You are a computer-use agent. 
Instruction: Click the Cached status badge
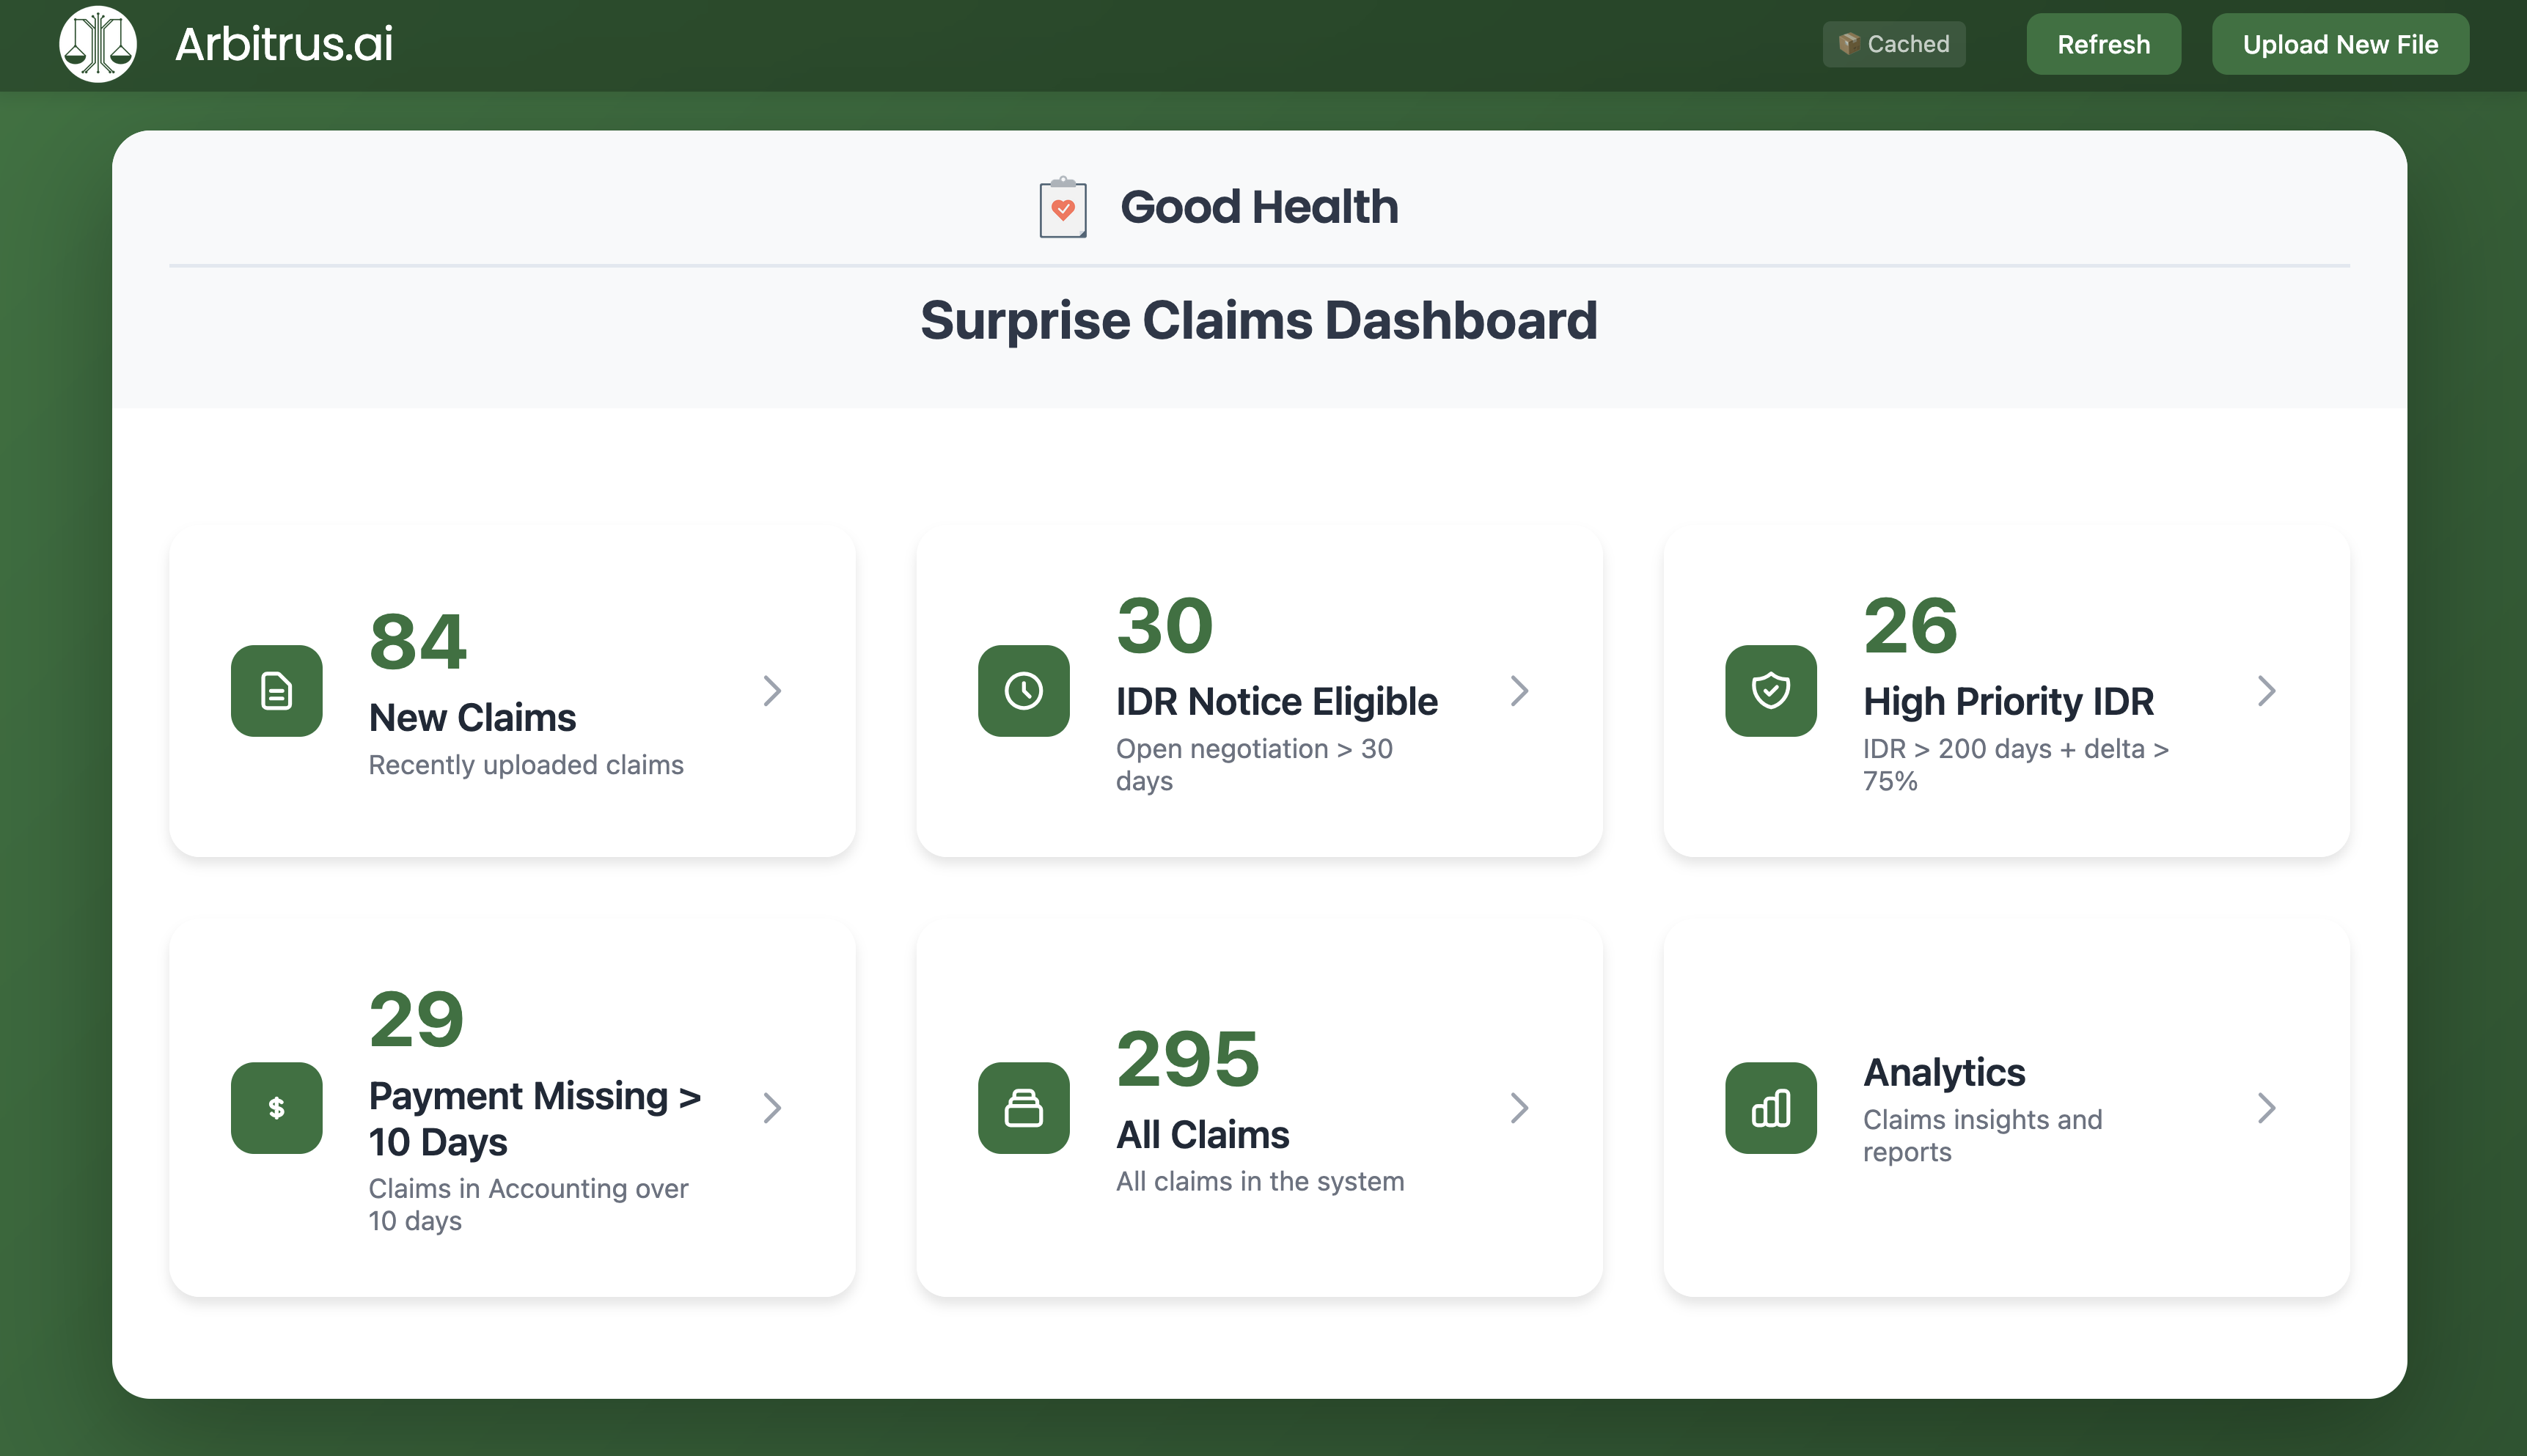coord(1894,43)
